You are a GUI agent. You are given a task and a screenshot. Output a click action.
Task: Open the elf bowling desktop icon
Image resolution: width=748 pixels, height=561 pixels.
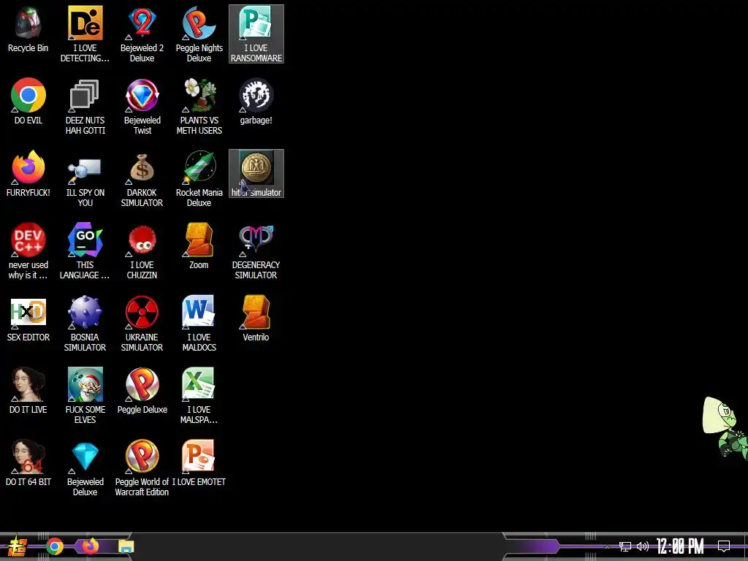(x=85, y=396)
